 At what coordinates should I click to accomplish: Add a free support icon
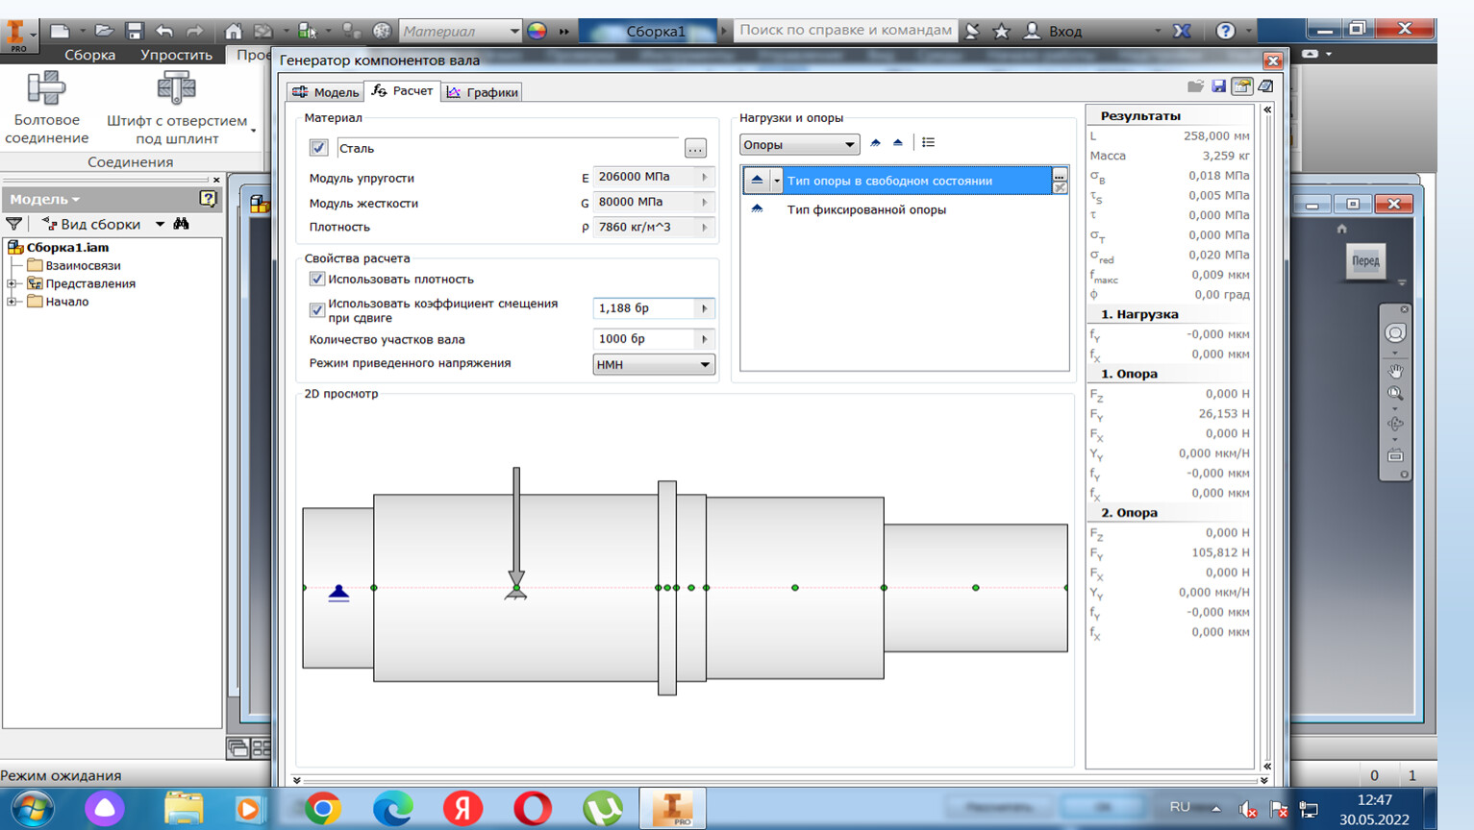[x=898, y=143]
